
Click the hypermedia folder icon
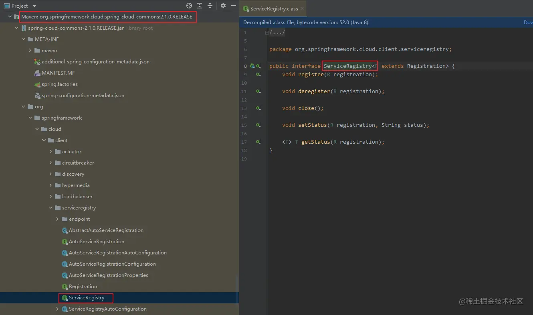click(x=58, y=185)
